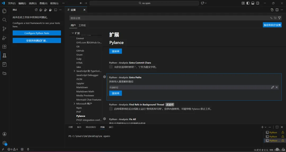
Task: Go back using the navigation arrow
Action: tap(81, 3)
